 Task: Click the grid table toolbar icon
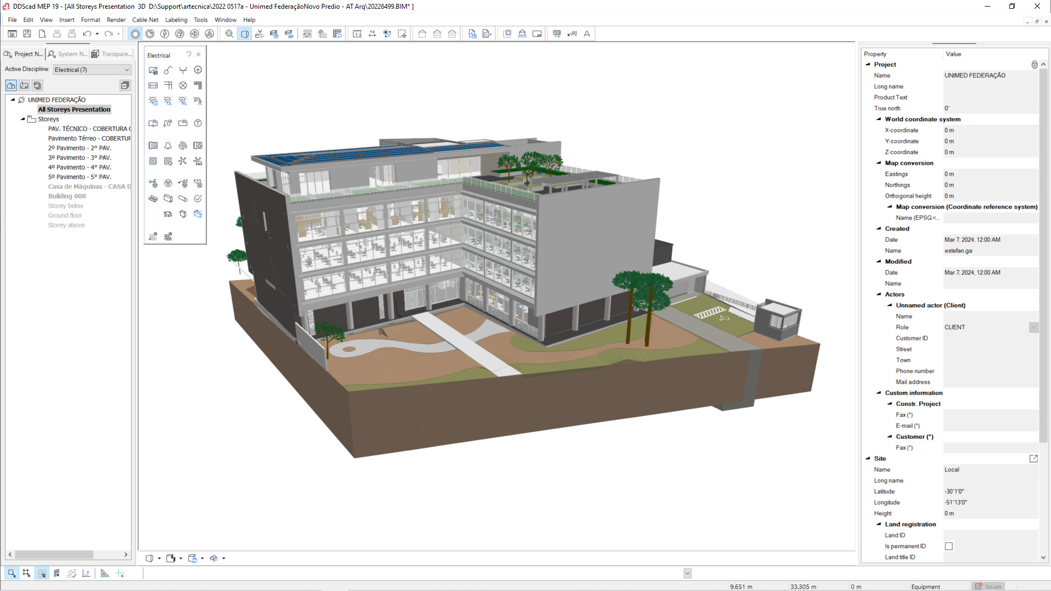(337, 34)
